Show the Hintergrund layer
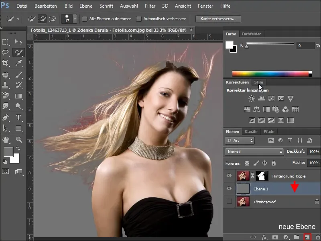 coord(229,202)
